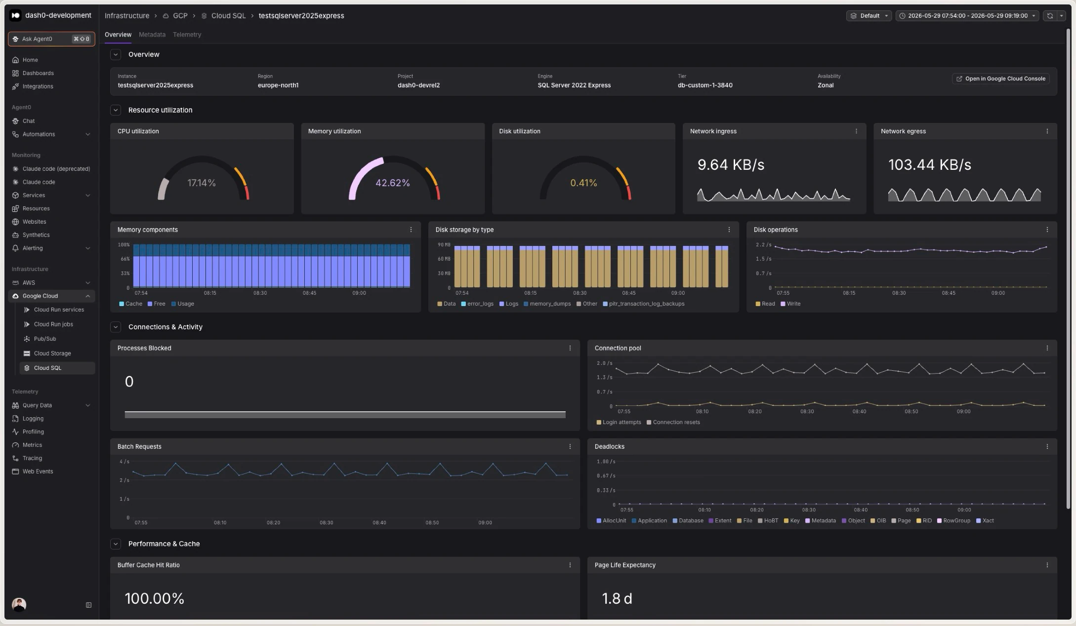Toggle the Write series in Disk operations
Viewport: 1076px width, 626px height.
[790, 304]
